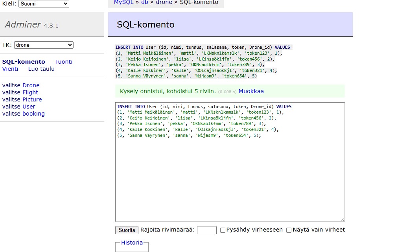Select the Drone table in the sidebar
Screen dimensions: 418x252
tap(31, 85)
